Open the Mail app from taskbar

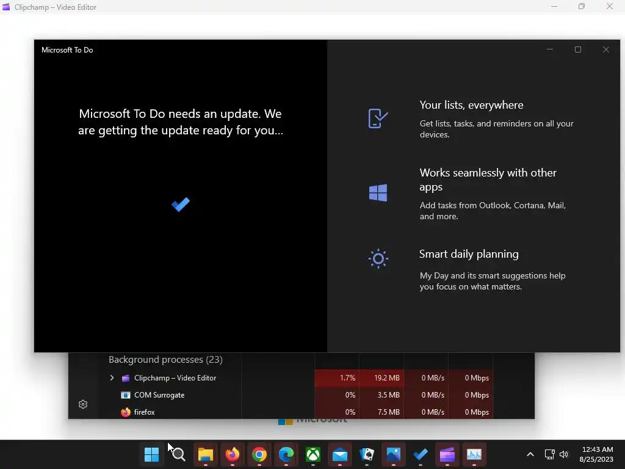339,454
